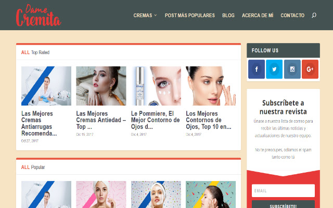Open the search magnifier icon in header
This screenshot has height=208, width=333.
(x=314, y=15)
